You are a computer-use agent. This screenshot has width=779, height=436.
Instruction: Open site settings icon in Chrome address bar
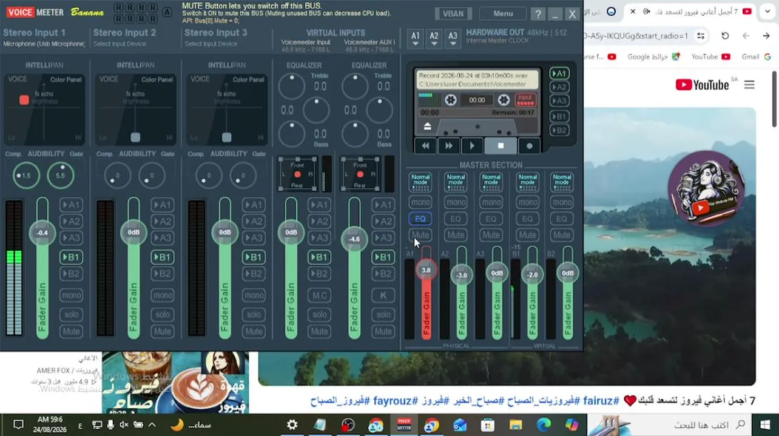[x=701, y=36]
